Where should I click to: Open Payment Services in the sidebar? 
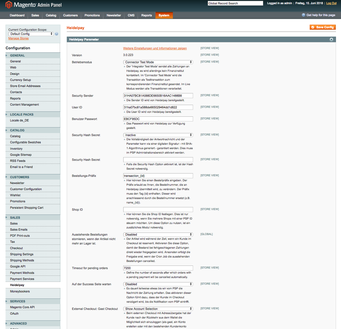tap(33, 279)
